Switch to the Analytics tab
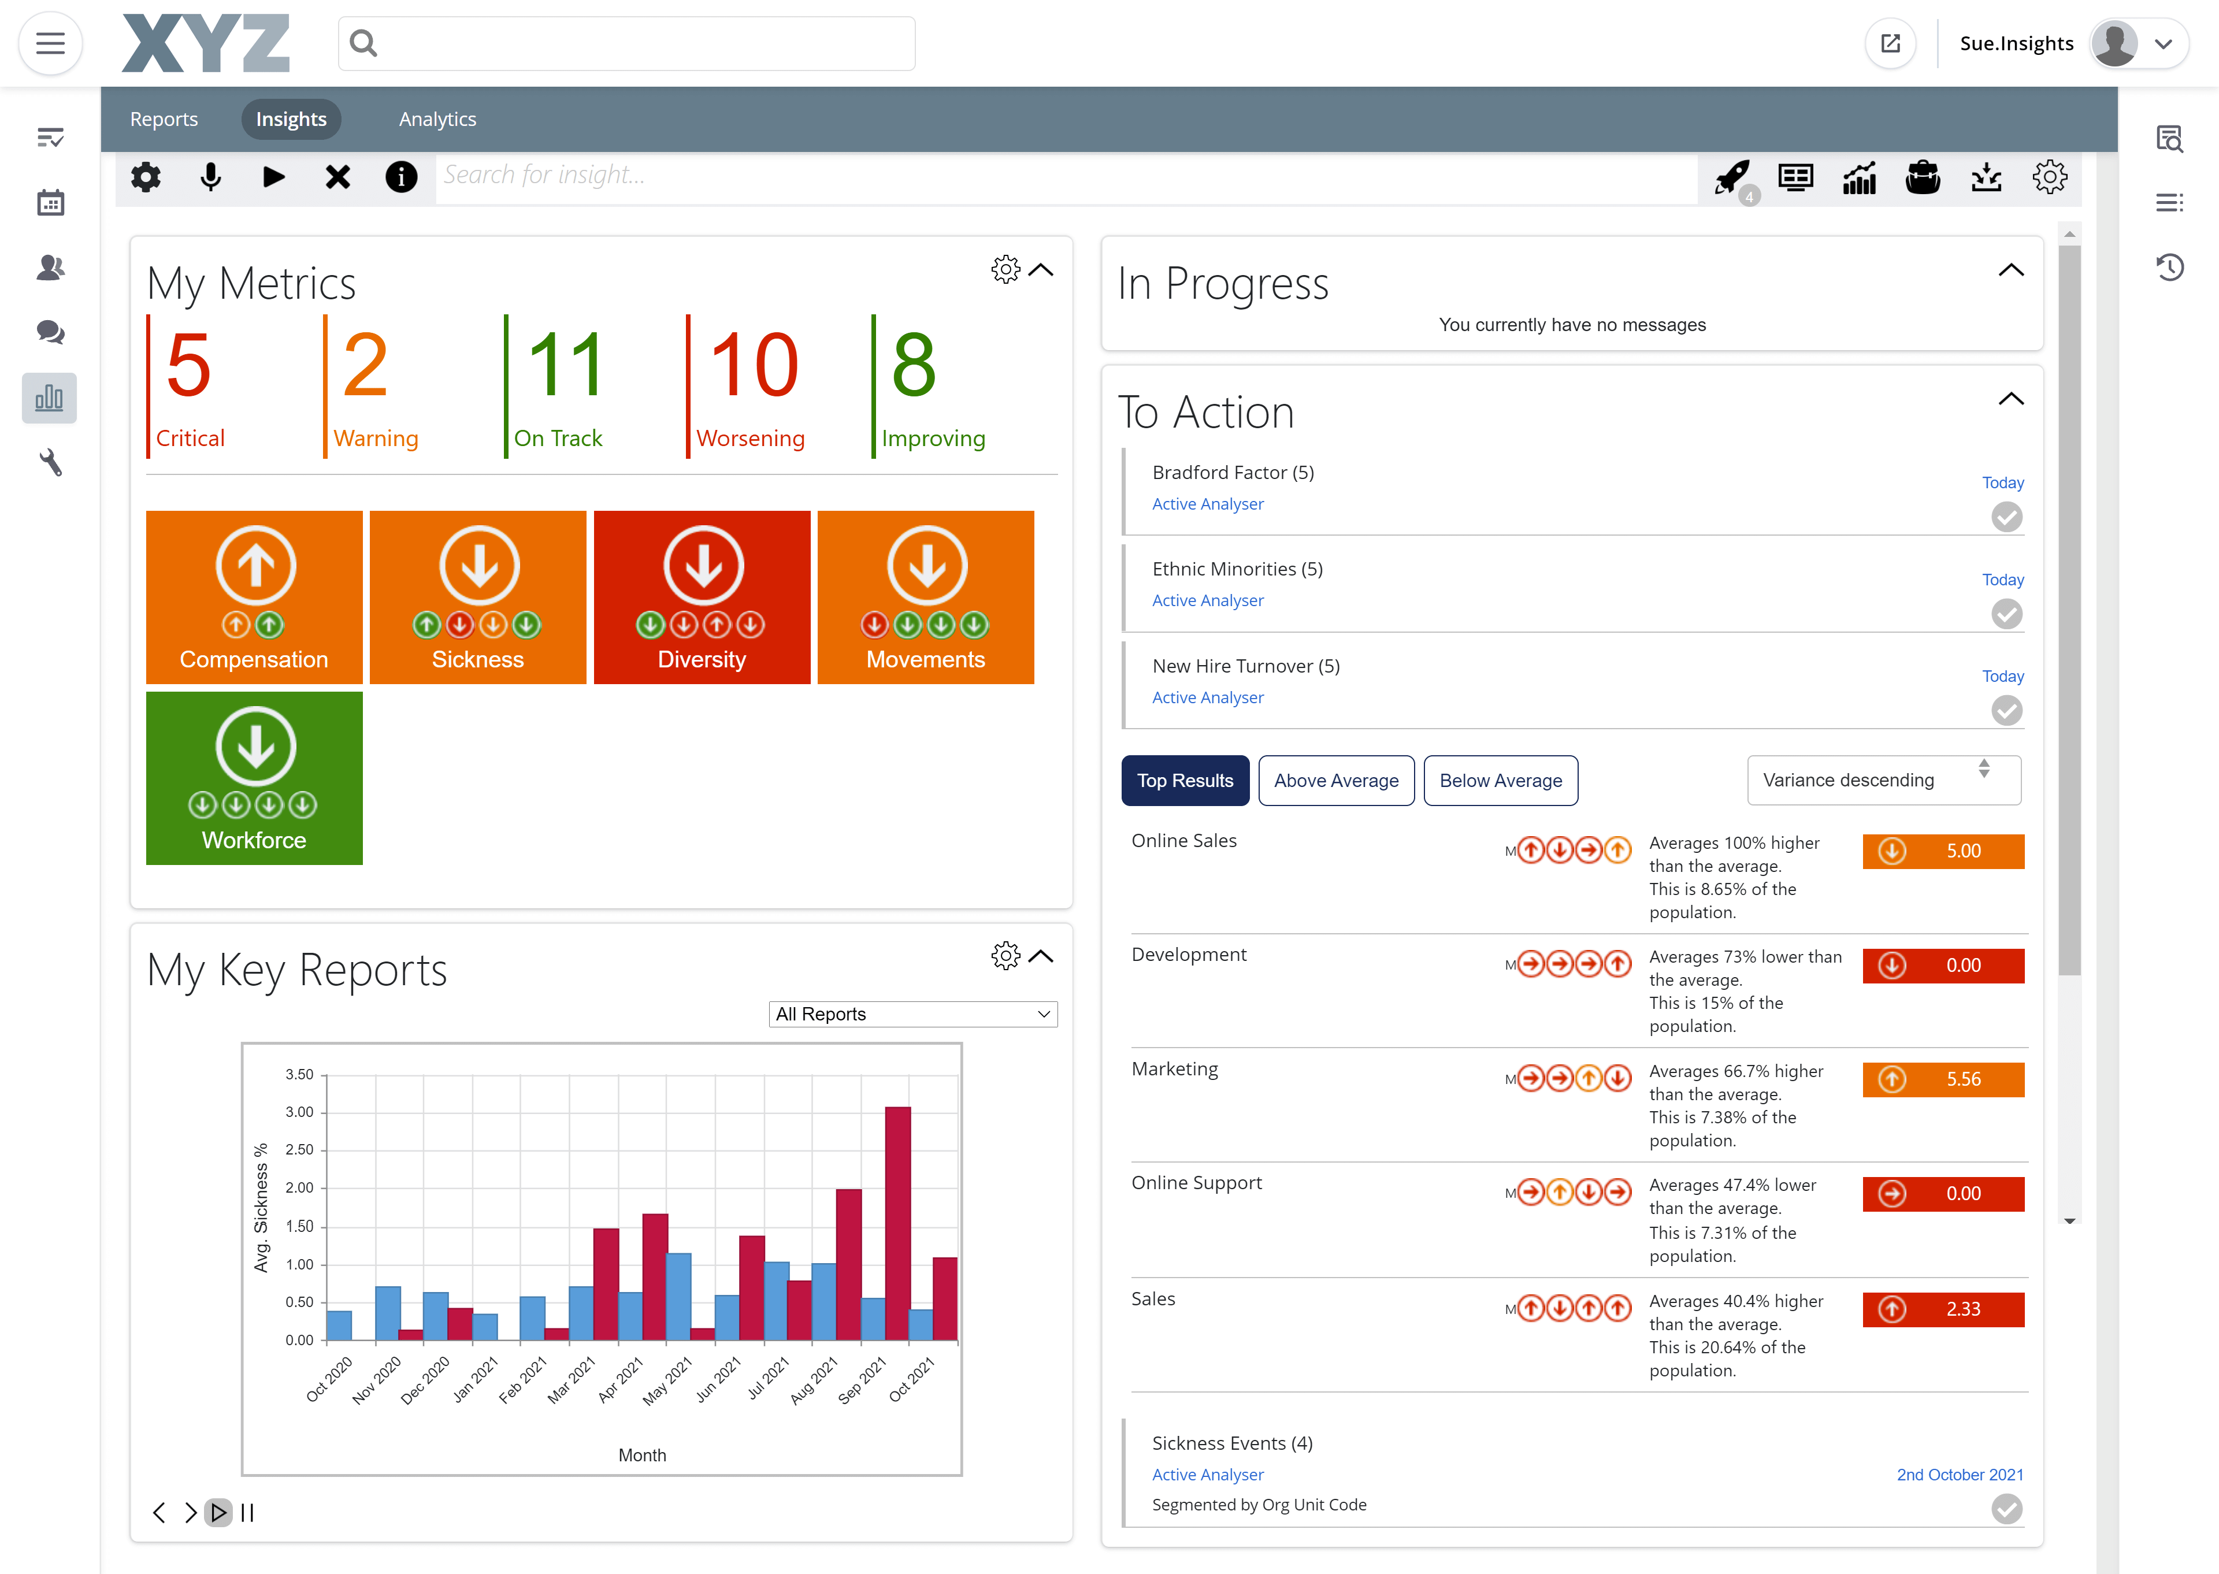This screenshot has width=2219, height=1574. click(x=437, y=118)
